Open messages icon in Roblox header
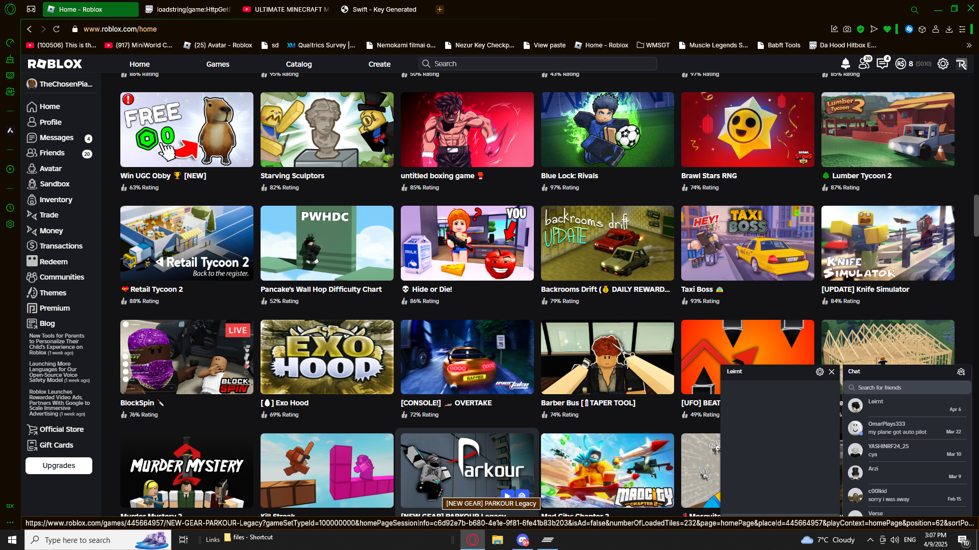979x550 pixels. point(883,63)
